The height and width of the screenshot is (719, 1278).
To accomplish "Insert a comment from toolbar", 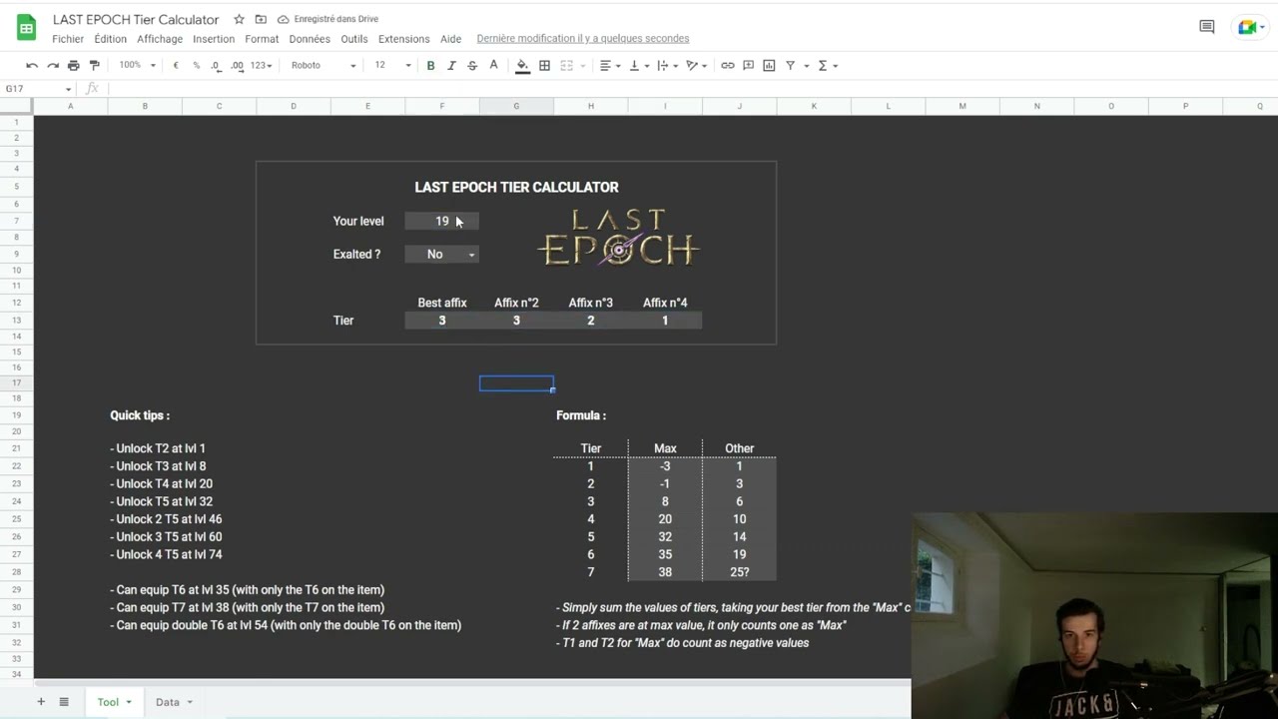I will [748, 65].
